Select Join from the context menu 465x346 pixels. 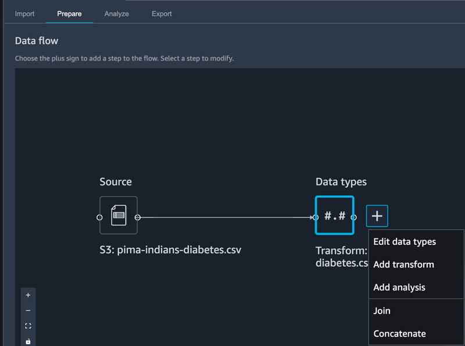(416, 311)
